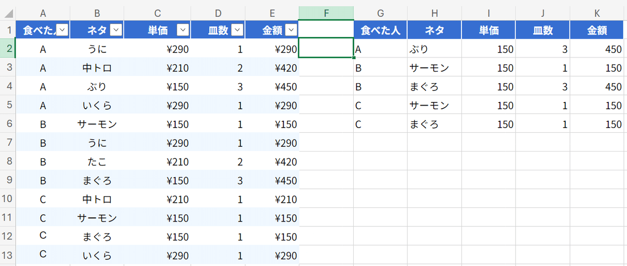Select row 1 header
The width and height of the screenshot is (627, 266).
(8, 30)
